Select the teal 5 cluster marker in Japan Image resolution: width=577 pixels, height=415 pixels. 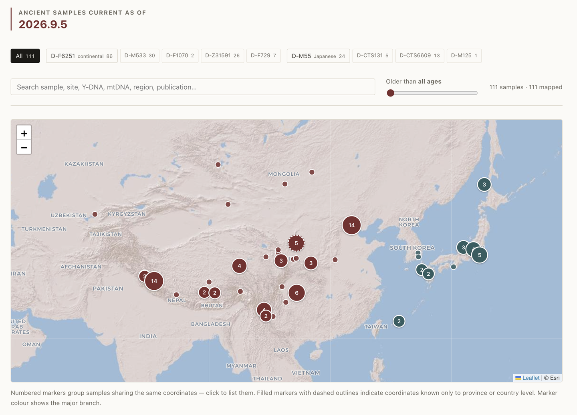click(x=479, y=255)
